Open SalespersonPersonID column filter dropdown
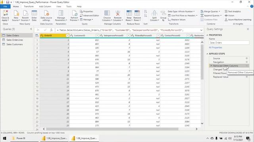 tap(128, 35)
